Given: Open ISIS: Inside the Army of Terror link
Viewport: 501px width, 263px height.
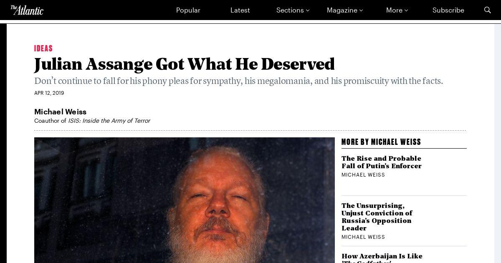Looking at the screenshot, I should click(109, 121).
